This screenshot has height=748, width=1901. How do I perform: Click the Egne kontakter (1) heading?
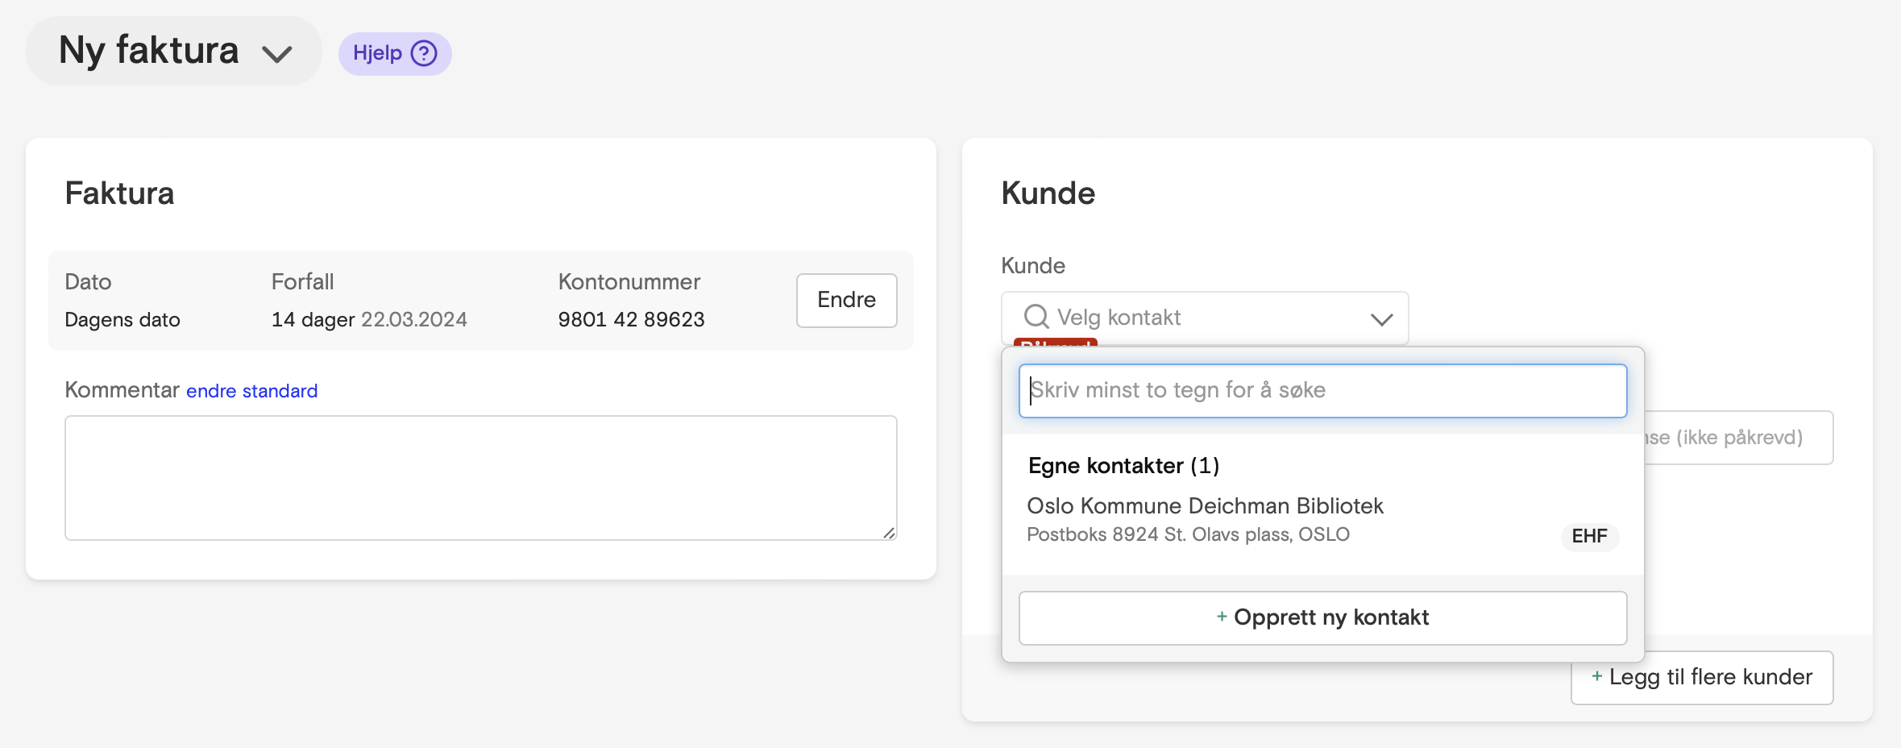pos(1123,466)
